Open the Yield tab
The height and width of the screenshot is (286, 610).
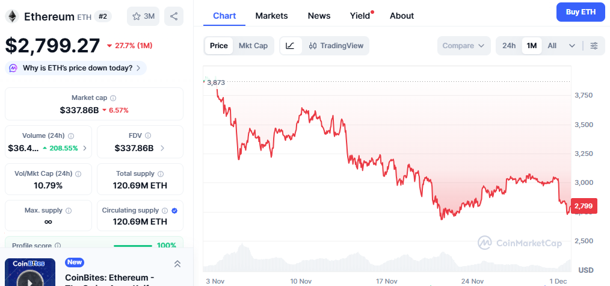[360, 16]
